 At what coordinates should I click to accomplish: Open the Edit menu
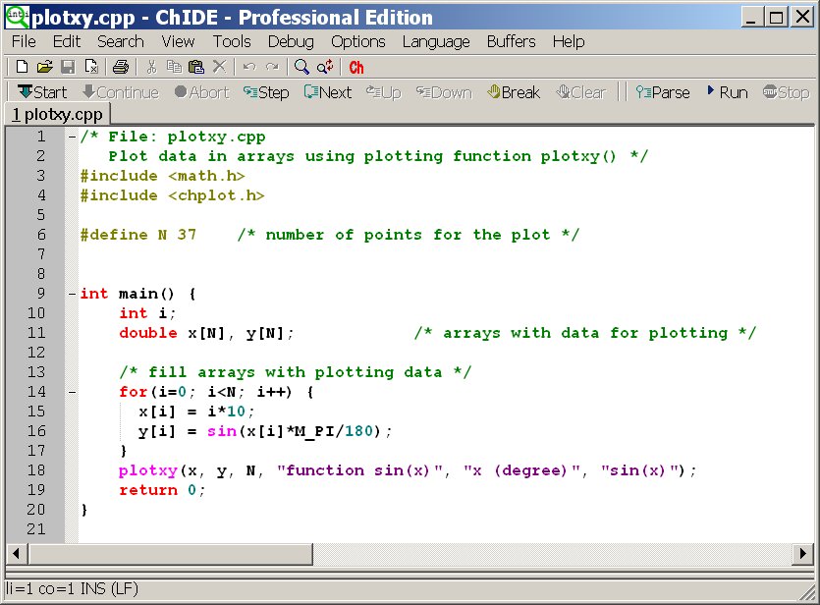click(x=67, y=41)
